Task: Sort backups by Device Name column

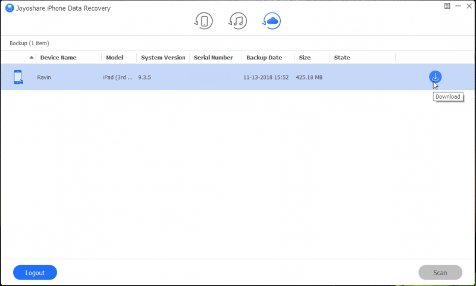Action: [x=58, y=58]
